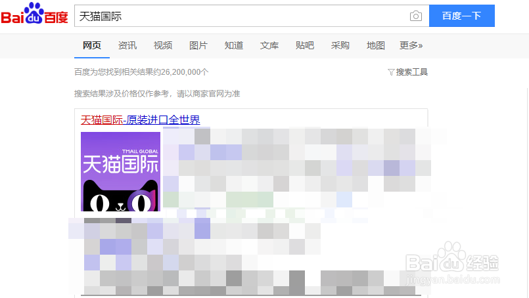Open camera image search icon
The image size is (529, 298).
tap(415, 16)
